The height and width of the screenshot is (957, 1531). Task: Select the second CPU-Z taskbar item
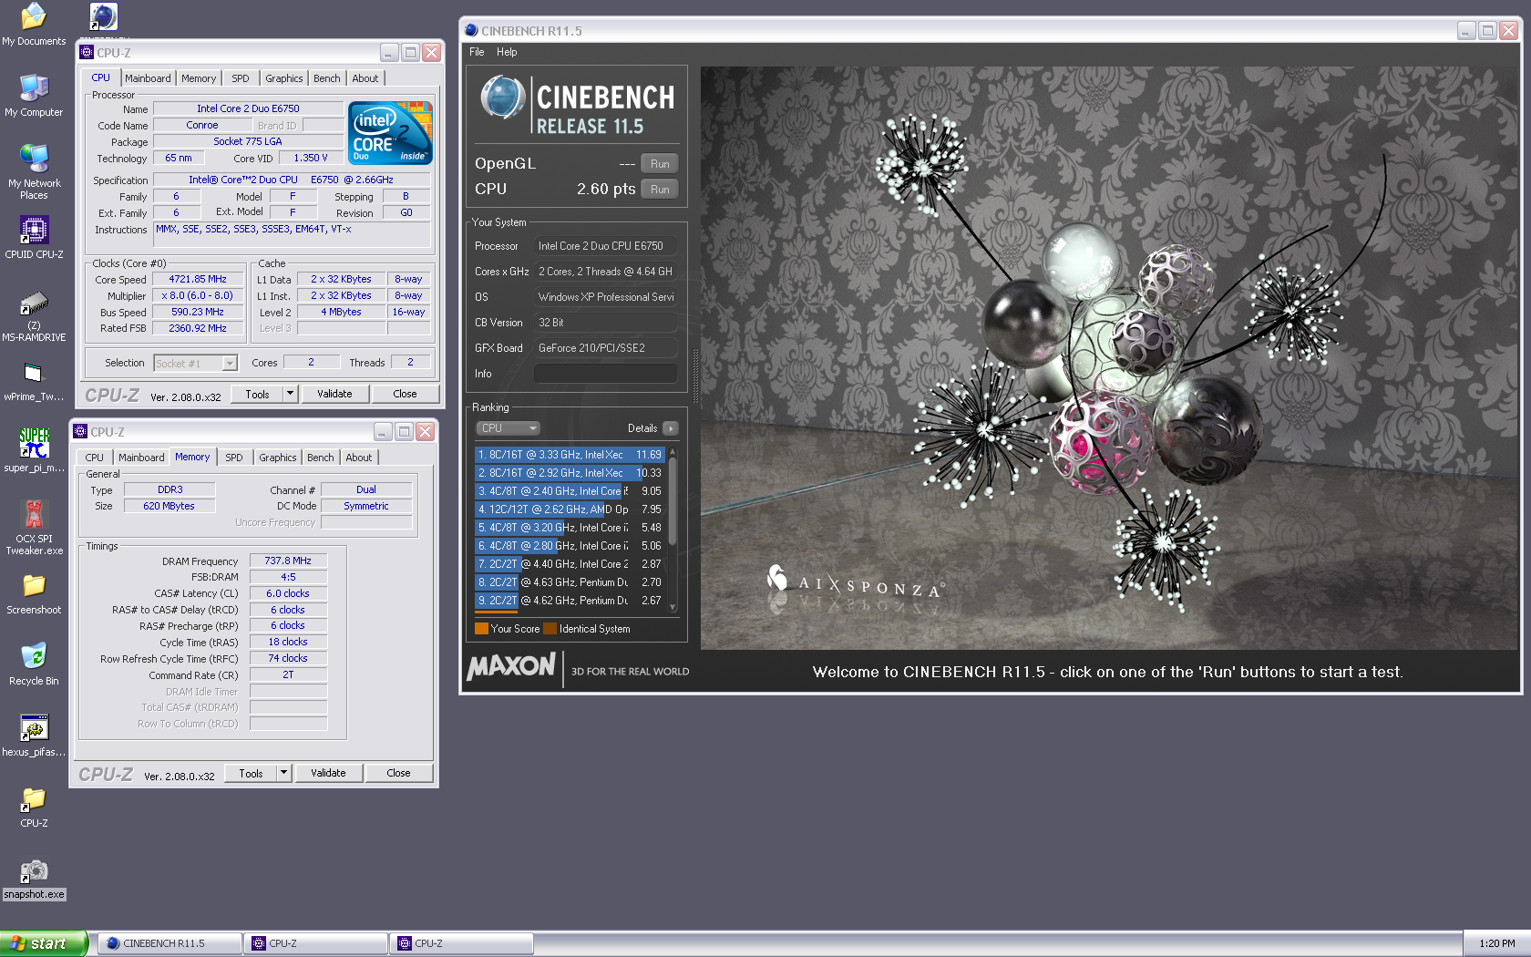(x=461, y=943)
